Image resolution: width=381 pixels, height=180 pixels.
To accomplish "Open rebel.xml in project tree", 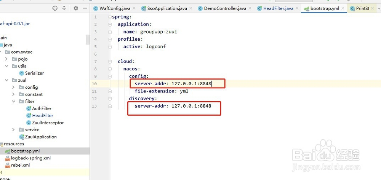I will (20, 165).
